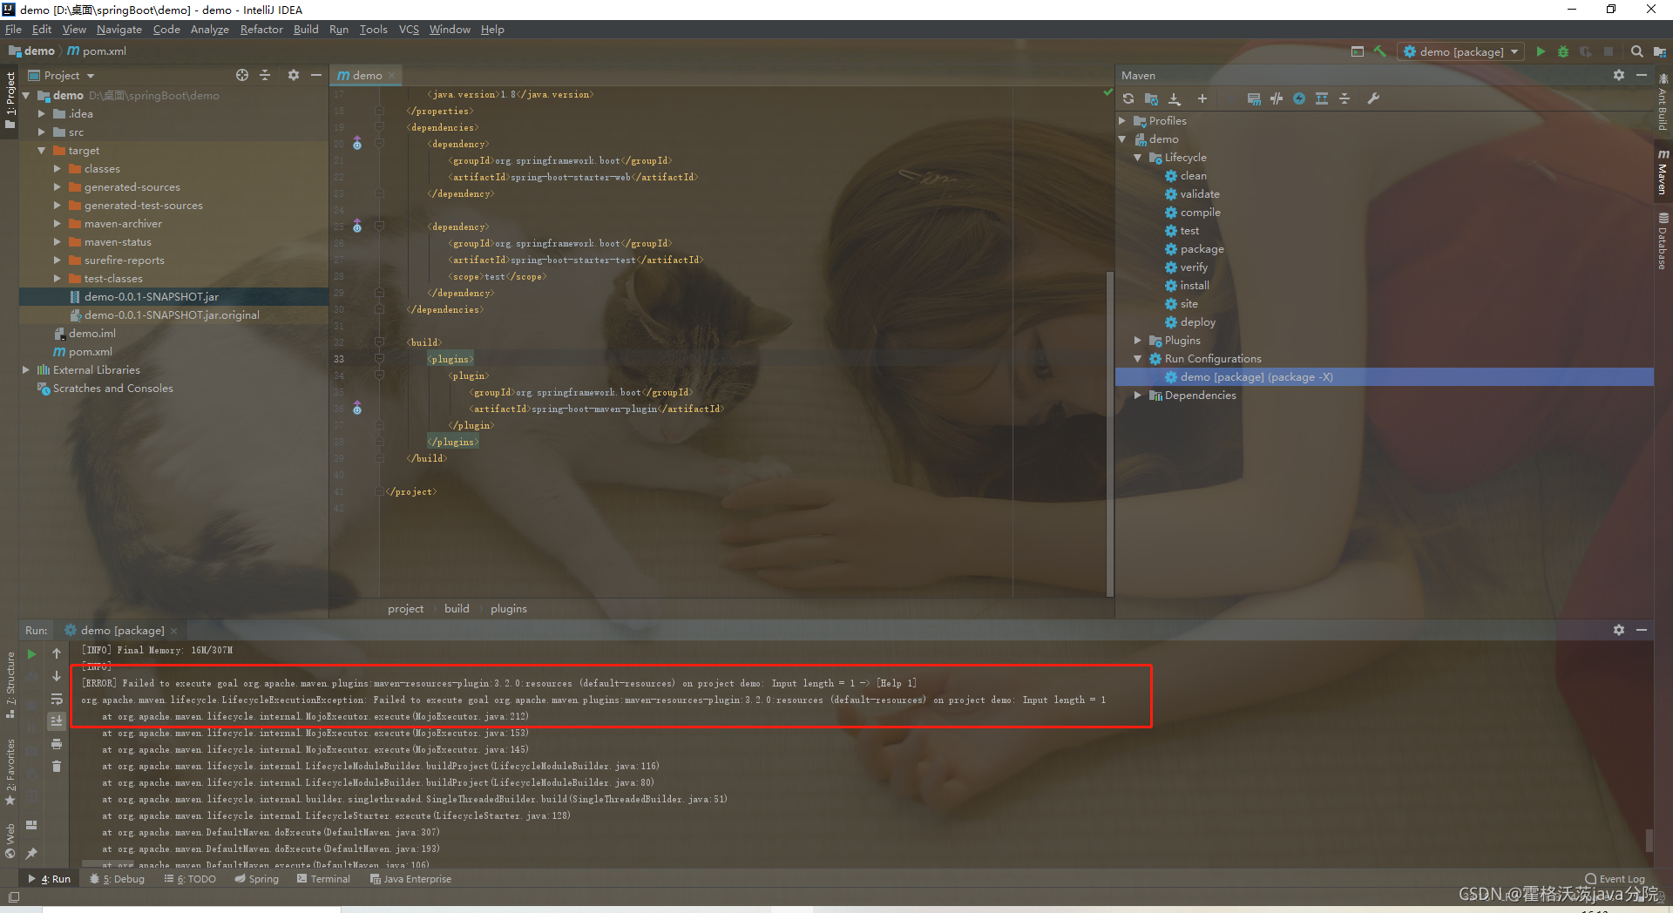Run demo [package] from main toolbar

[1541, 51]
